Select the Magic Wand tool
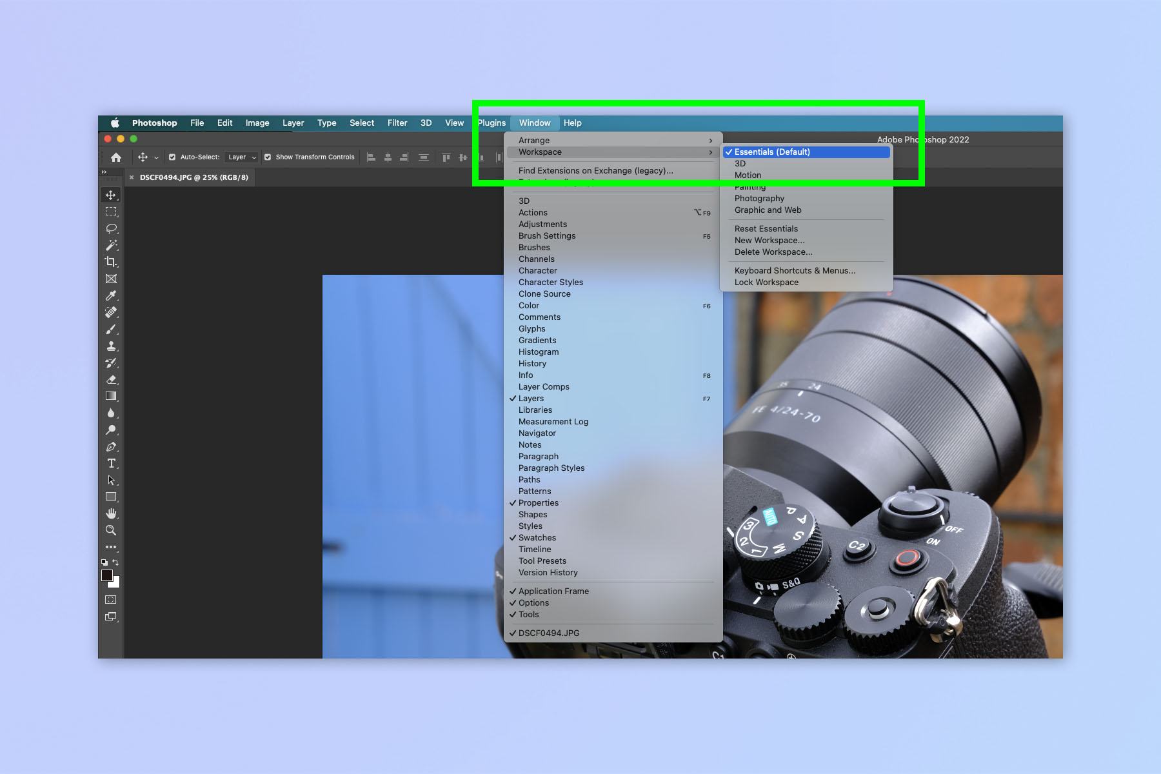The width and height of the screenshot is (1161, 774). pyautogui.click(x=111, y=245)
